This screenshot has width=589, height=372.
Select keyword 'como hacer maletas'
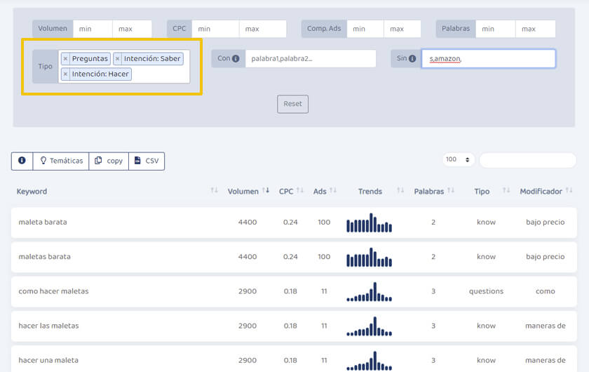point(54,291)
